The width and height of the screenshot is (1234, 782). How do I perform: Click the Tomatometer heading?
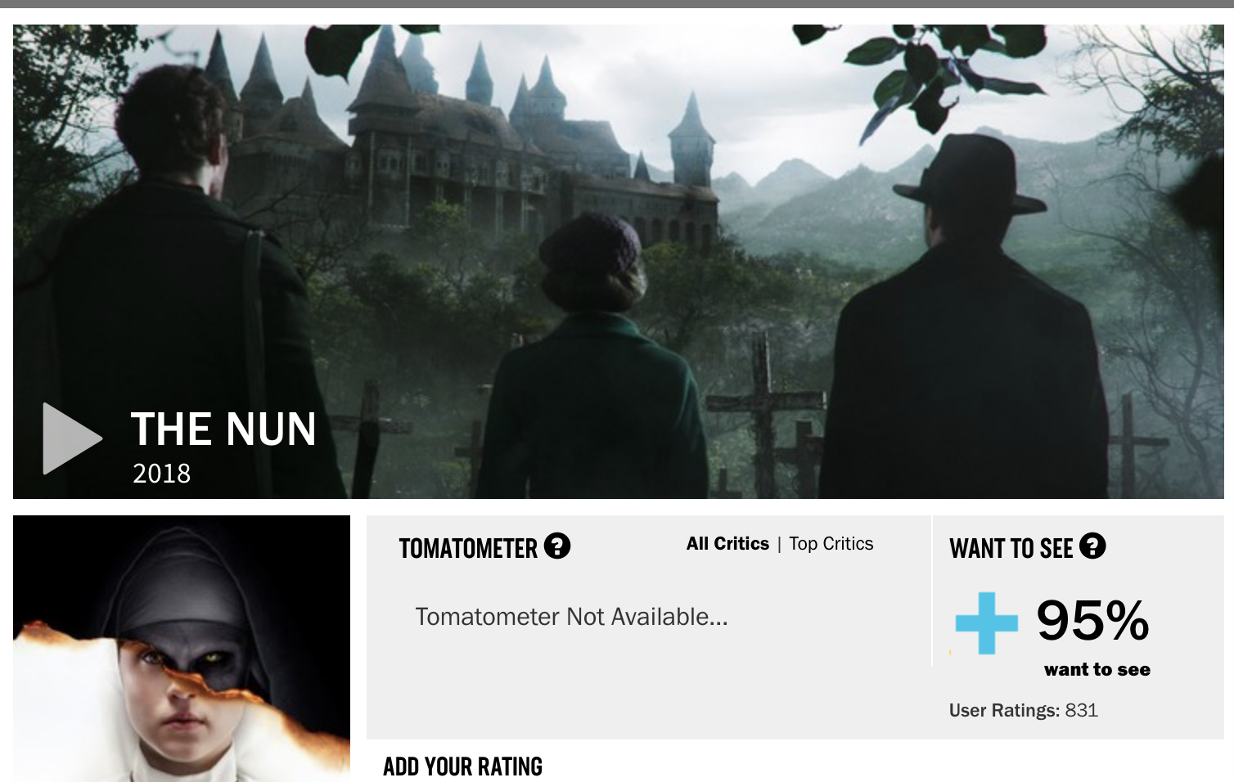468,548
